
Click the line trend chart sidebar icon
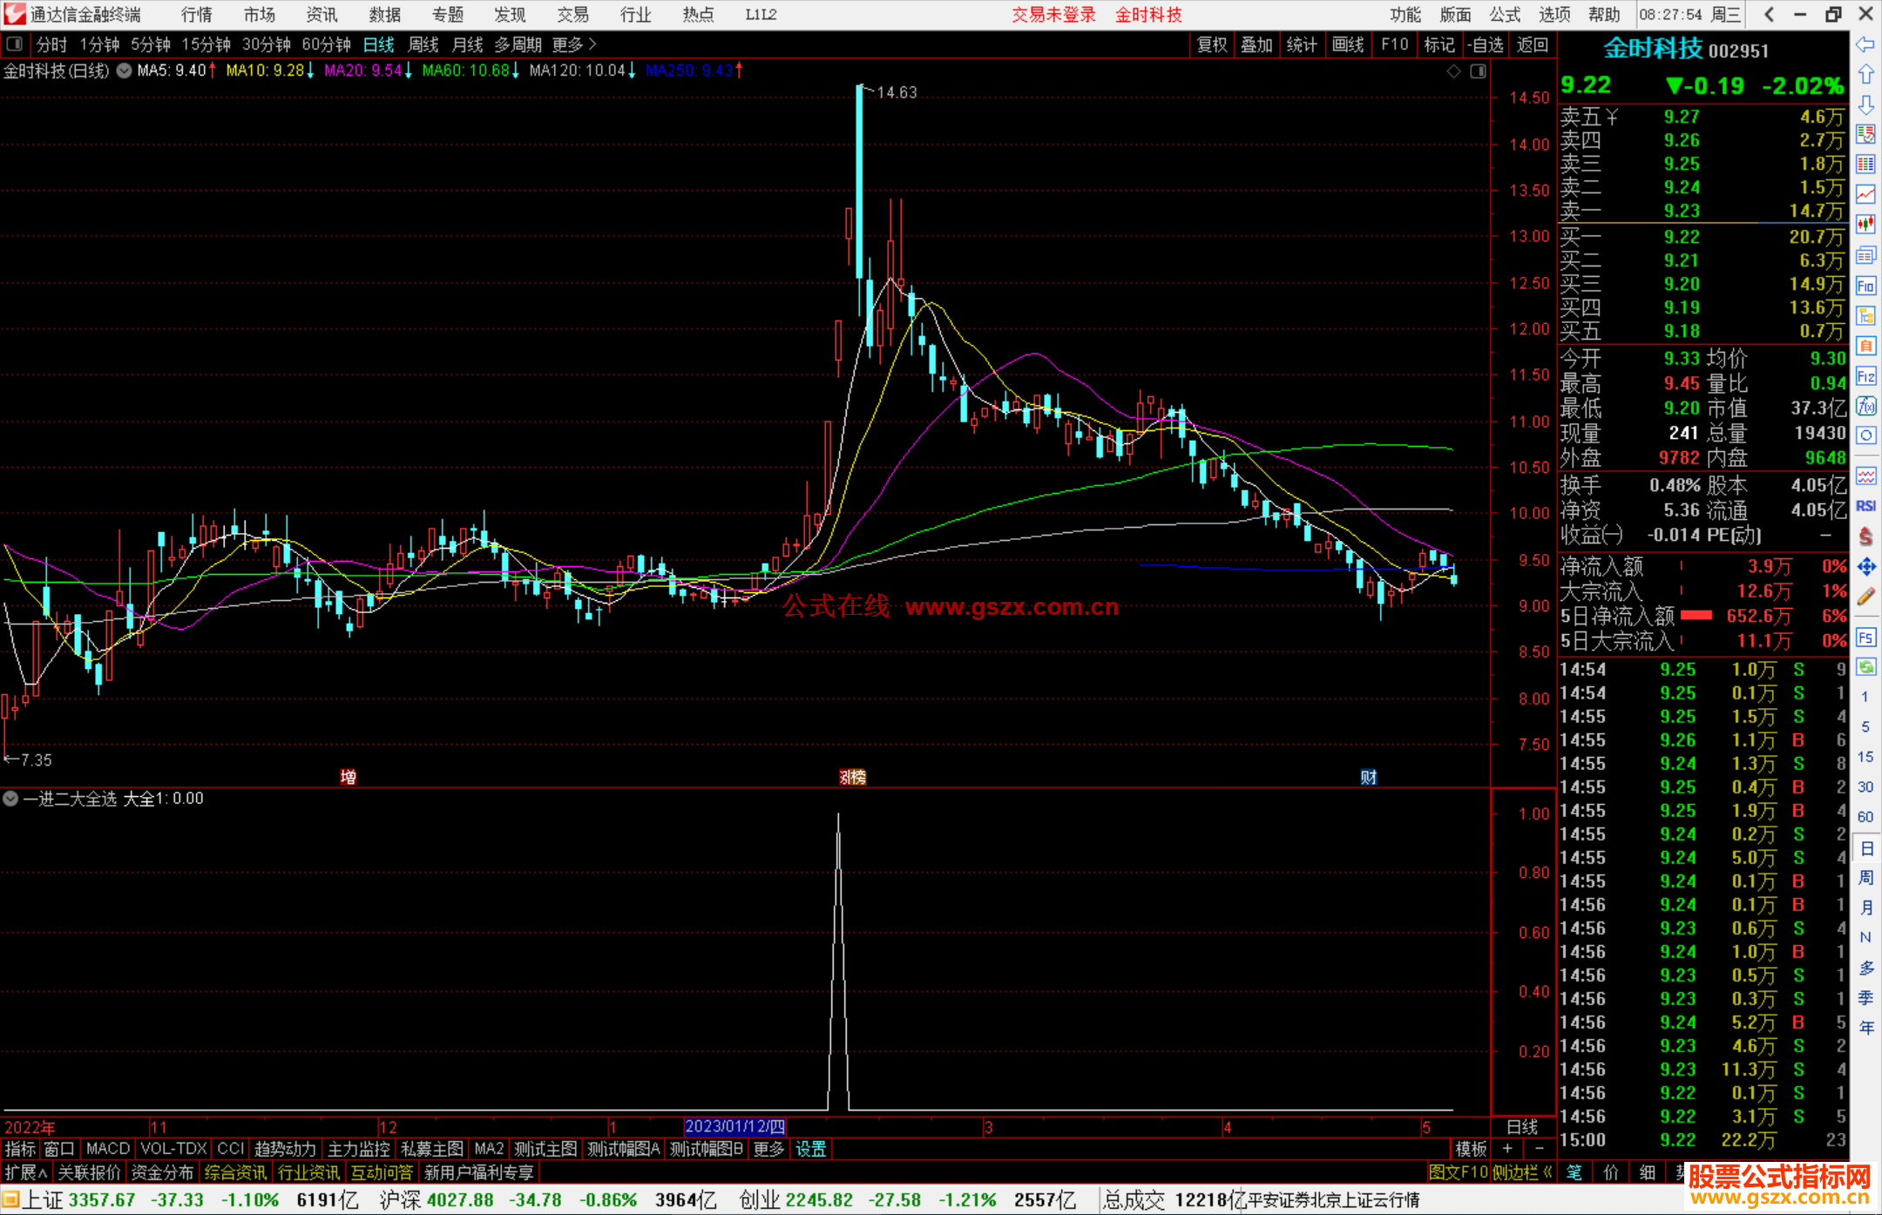tap(1865, 194)
